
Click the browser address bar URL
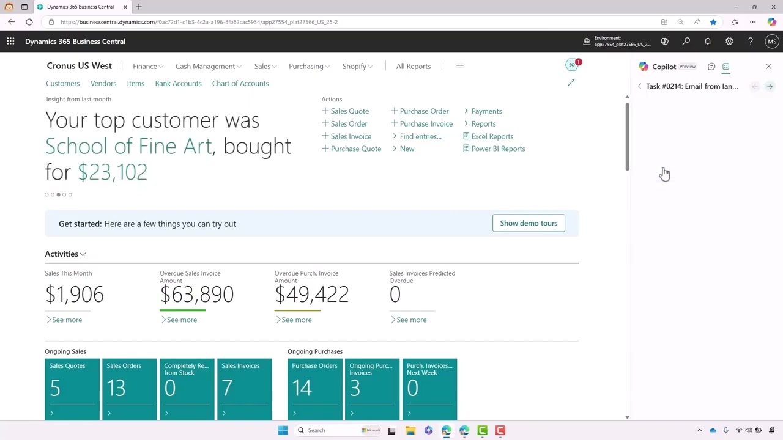point(199,22)
